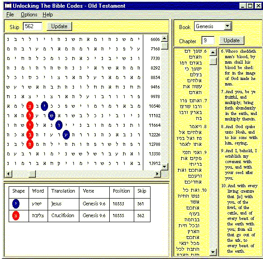Click red shape icon in Crucifixion row

[16, 215]
